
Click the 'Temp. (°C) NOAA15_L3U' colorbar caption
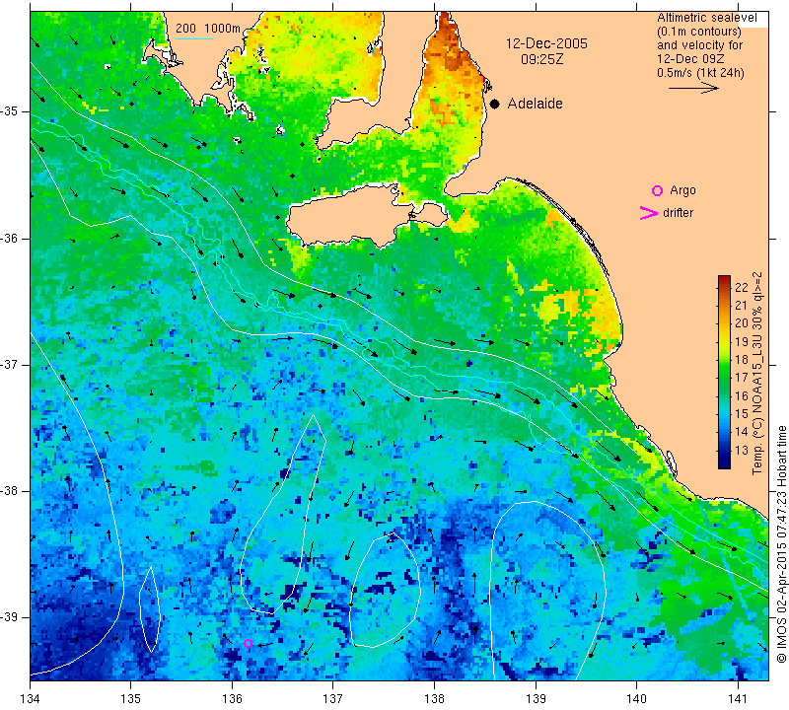756,374
